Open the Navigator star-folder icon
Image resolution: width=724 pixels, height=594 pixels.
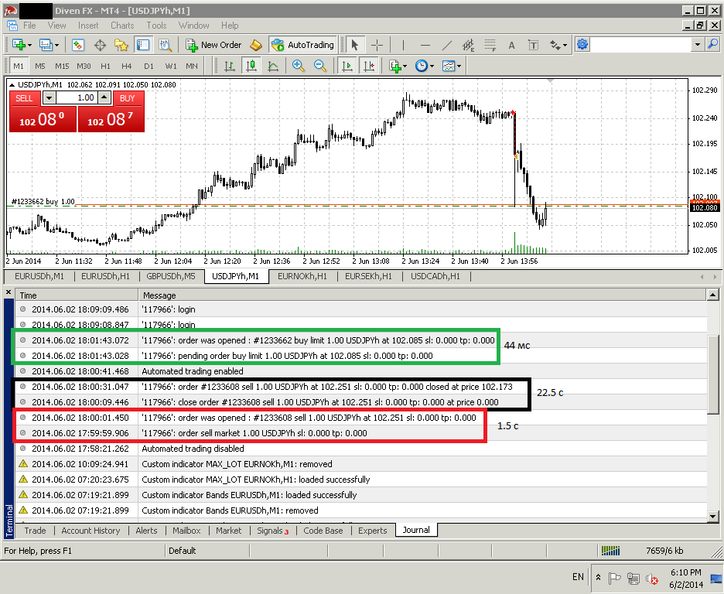coord(121,45)
